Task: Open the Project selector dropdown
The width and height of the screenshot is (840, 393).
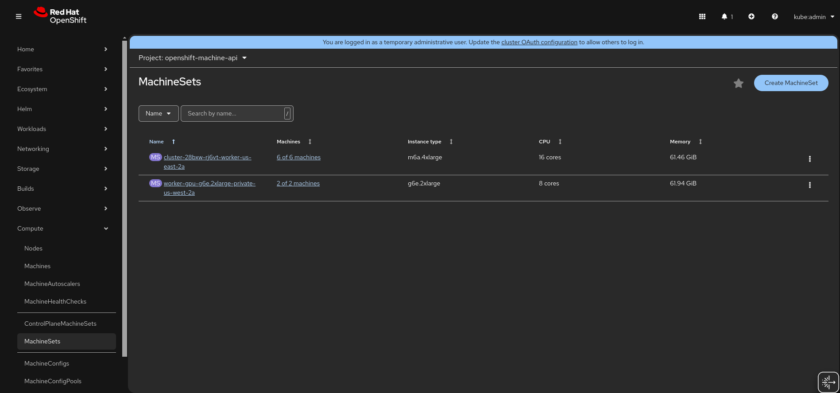Action: click(x=193, y=58)
